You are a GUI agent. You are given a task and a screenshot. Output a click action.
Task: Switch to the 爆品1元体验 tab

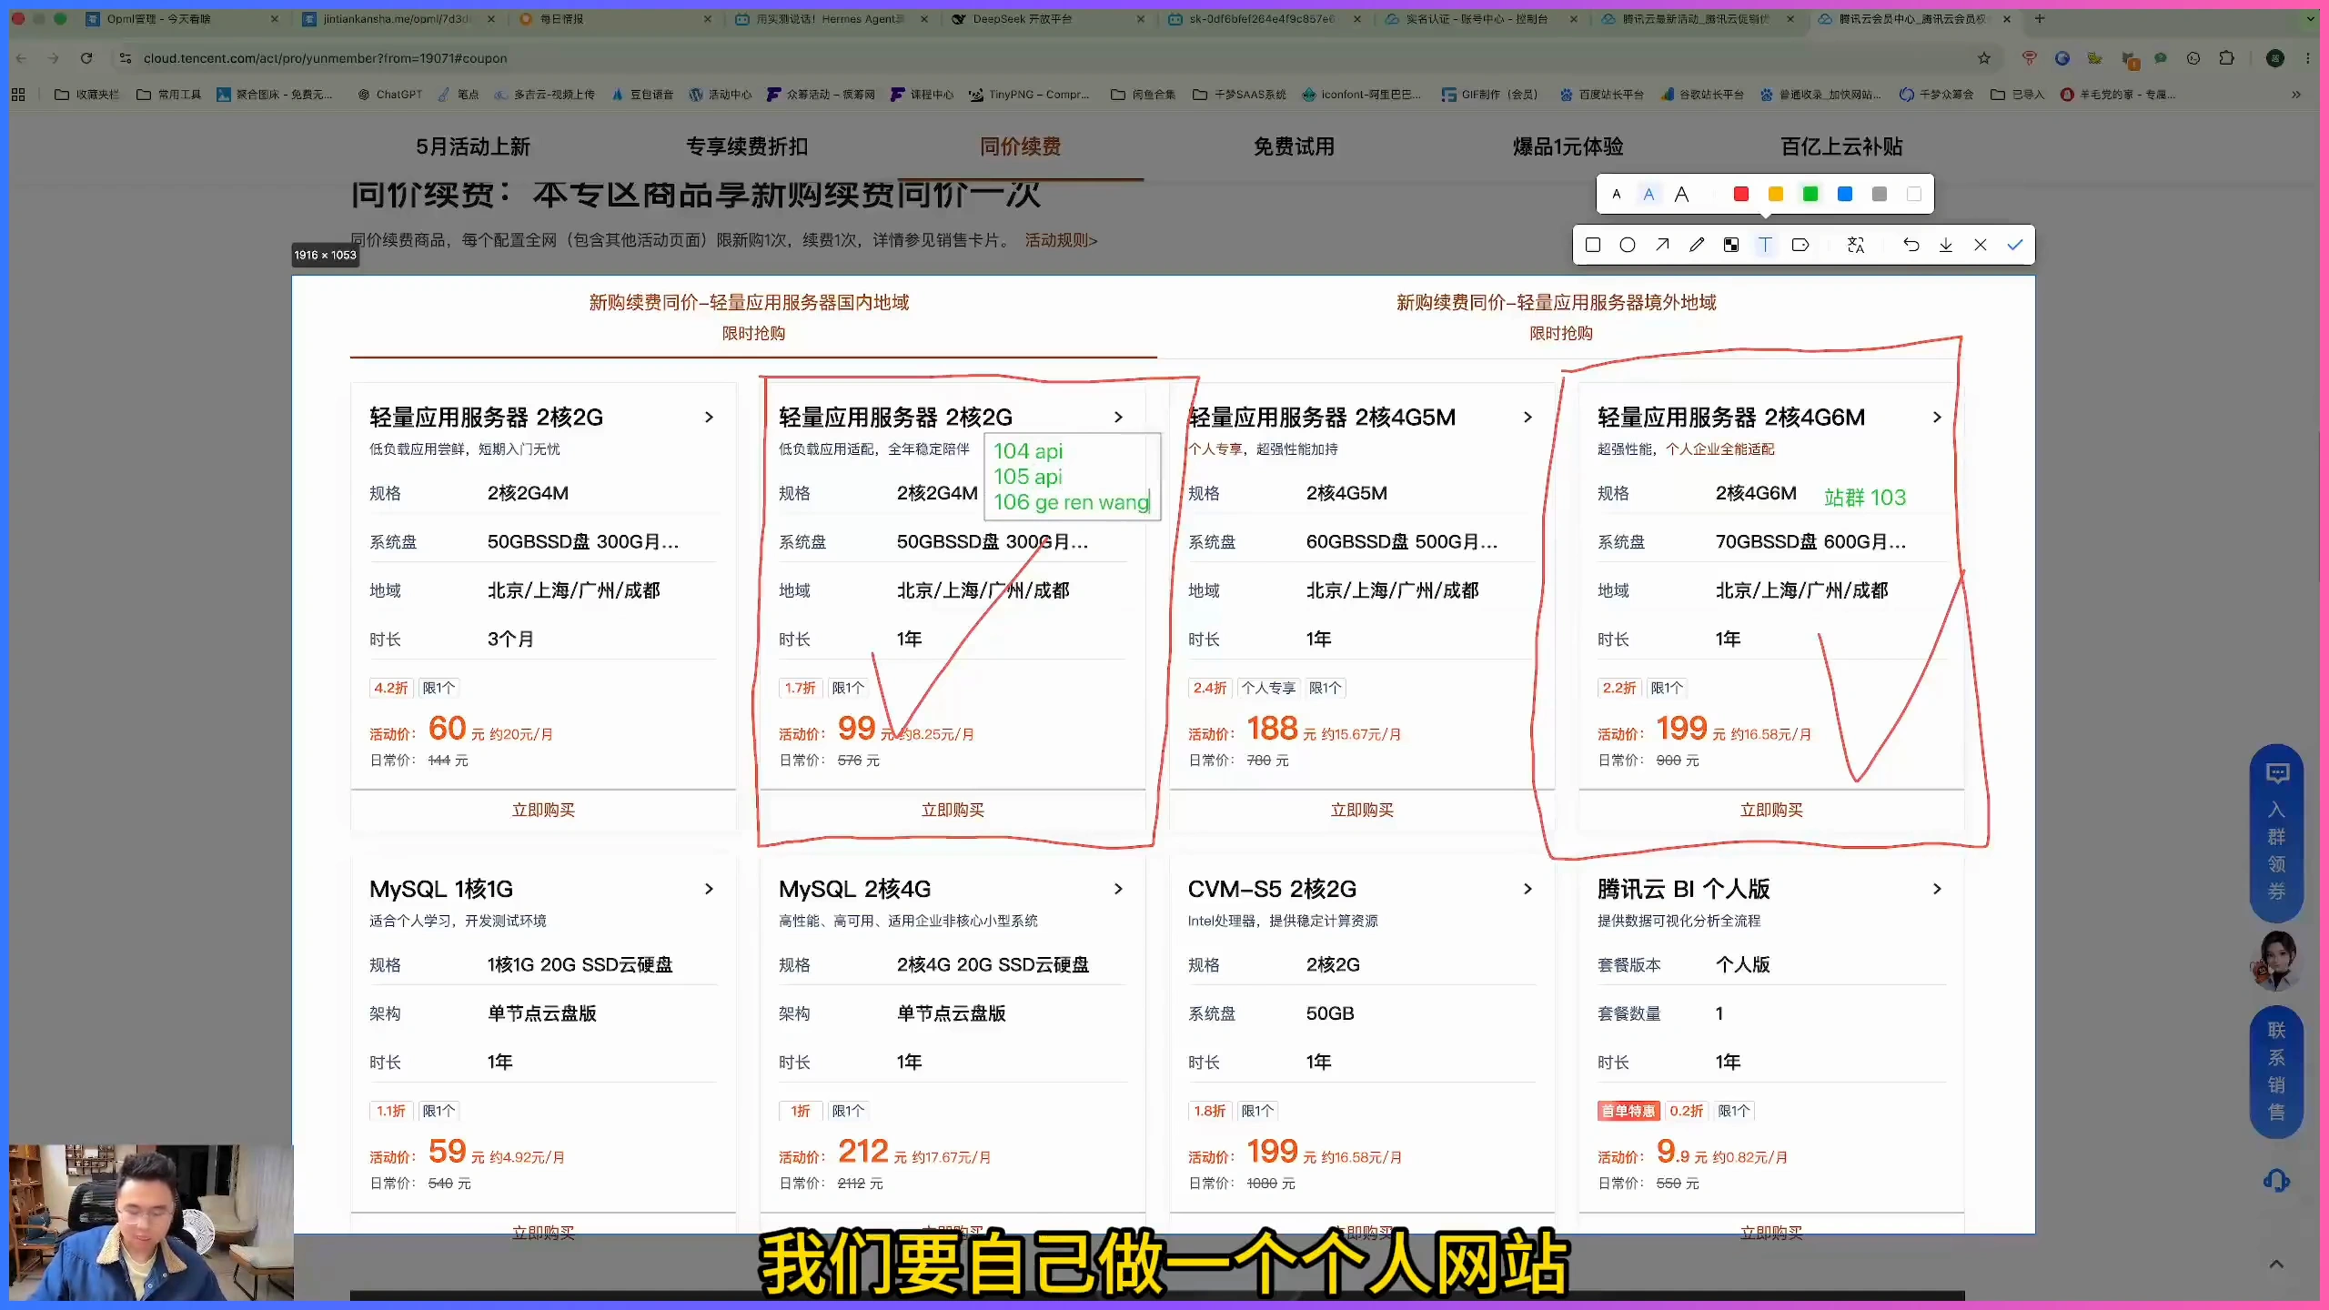pyautogui.click(x=1568, y=146)
